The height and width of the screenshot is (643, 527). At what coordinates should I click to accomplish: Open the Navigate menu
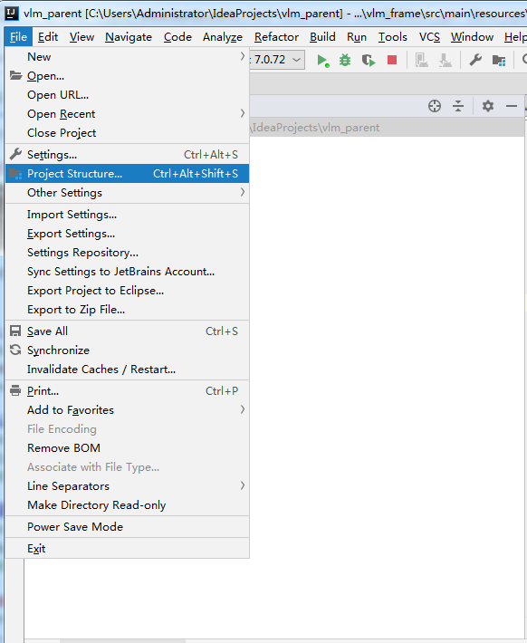[129, 37]
